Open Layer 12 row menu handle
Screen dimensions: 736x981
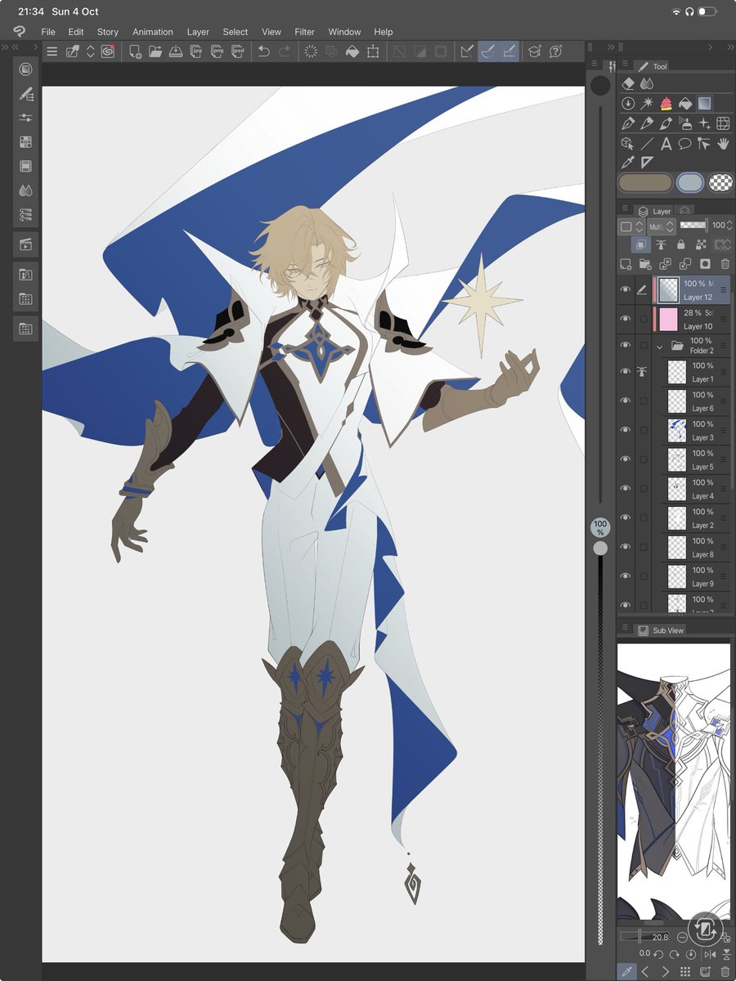pyautogui.click(x=723, y=289)
